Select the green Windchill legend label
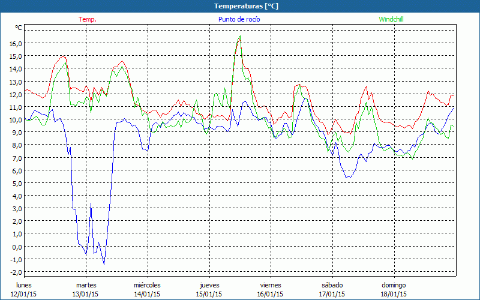This screenshot has height=300, width=480. pyautogui.click(x=392, y=19)
